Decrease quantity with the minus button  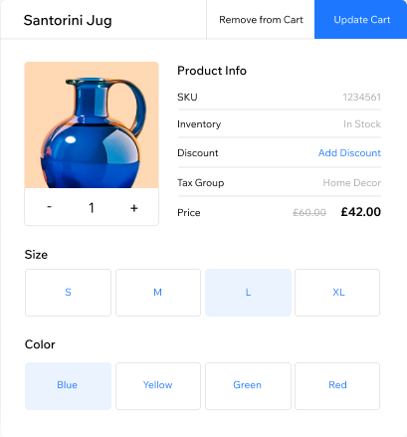[x=49, y=207]
